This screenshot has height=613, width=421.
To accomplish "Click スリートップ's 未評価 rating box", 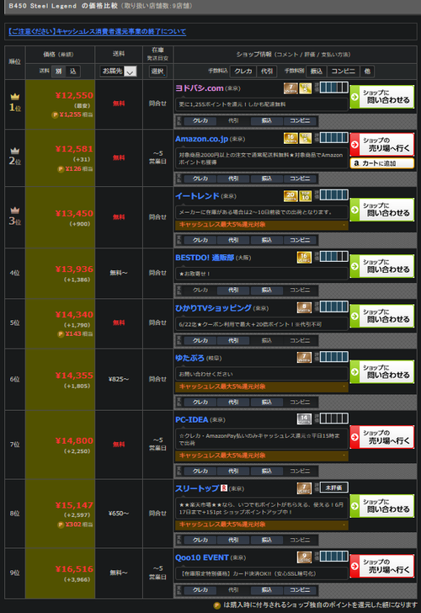I will 333,487.
